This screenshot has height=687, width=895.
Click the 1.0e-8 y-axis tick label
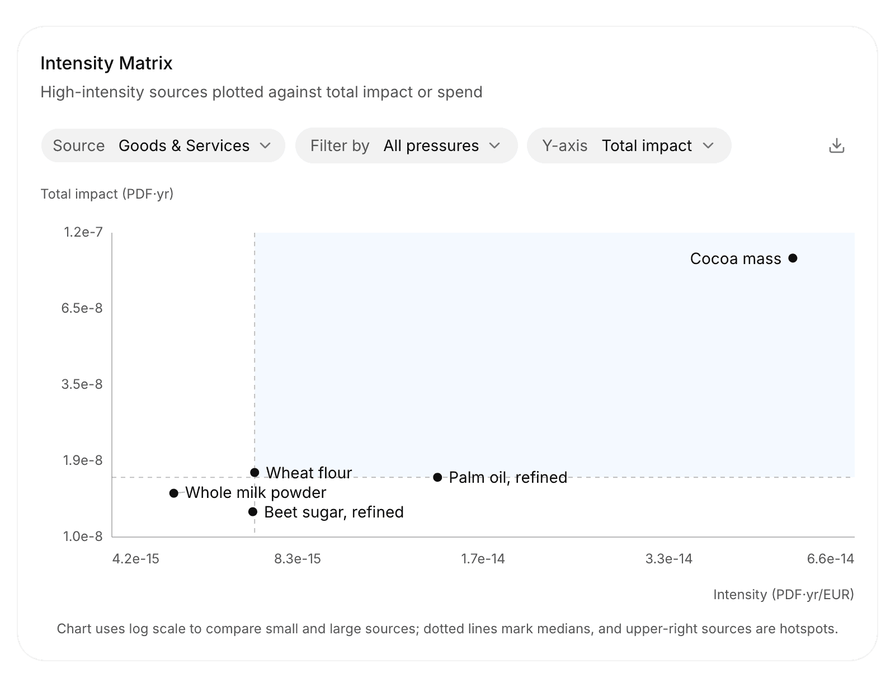tap(83, 537)
